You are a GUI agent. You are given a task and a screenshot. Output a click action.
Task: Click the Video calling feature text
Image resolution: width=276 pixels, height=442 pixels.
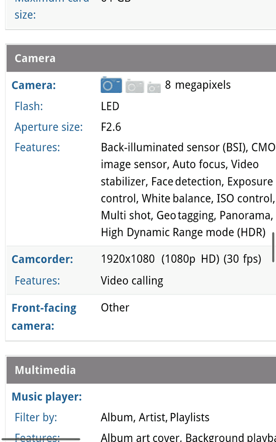(132, 281)
